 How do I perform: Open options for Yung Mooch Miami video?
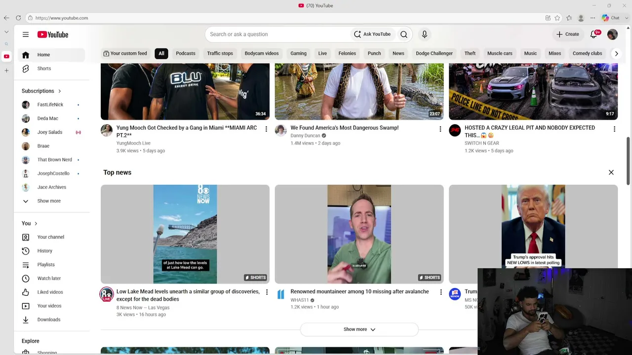pos(266,129)
